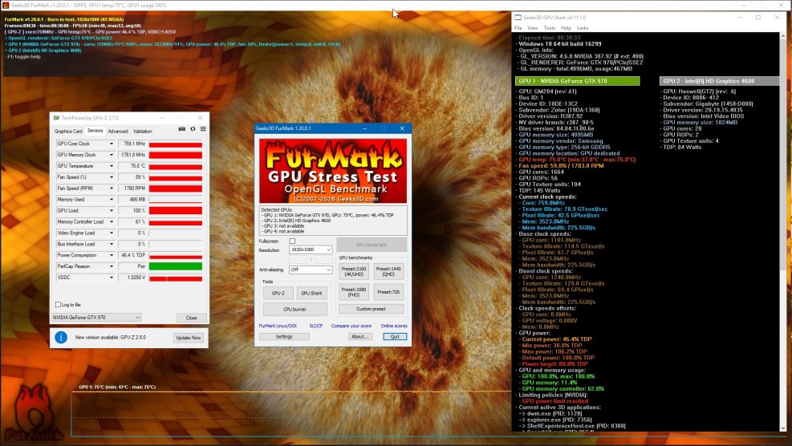Image resolution: width=792 pixels, height=446 pixels.
Task: Open the Compare your score link
Action: point(349,326)
